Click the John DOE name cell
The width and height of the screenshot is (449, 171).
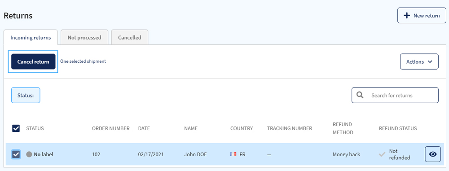coord(195,154)
